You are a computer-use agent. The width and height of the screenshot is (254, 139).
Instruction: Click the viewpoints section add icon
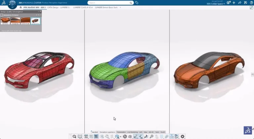pos(37,15)
